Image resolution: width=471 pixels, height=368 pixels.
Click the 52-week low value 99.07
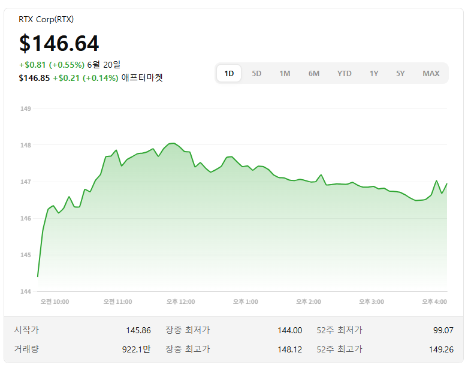click(x=443, y=330)
